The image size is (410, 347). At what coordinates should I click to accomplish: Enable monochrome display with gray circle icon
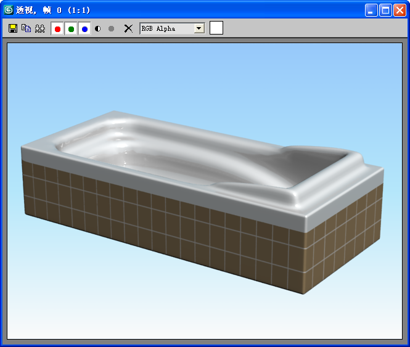[112, 28]
